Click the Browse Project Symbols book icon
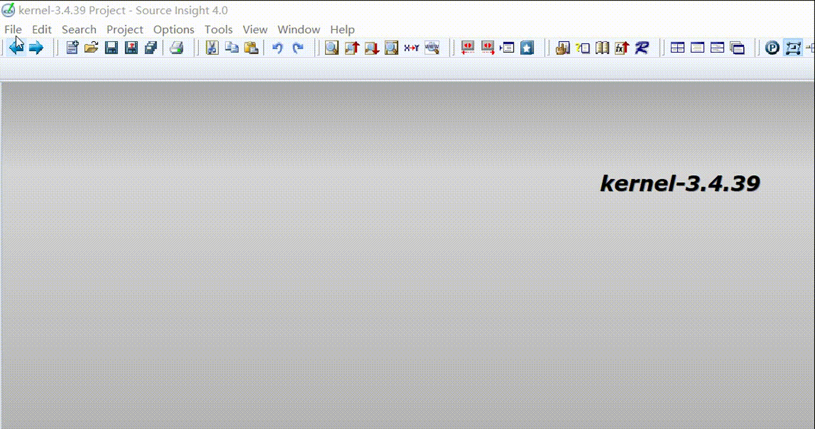 coord(602,48)
